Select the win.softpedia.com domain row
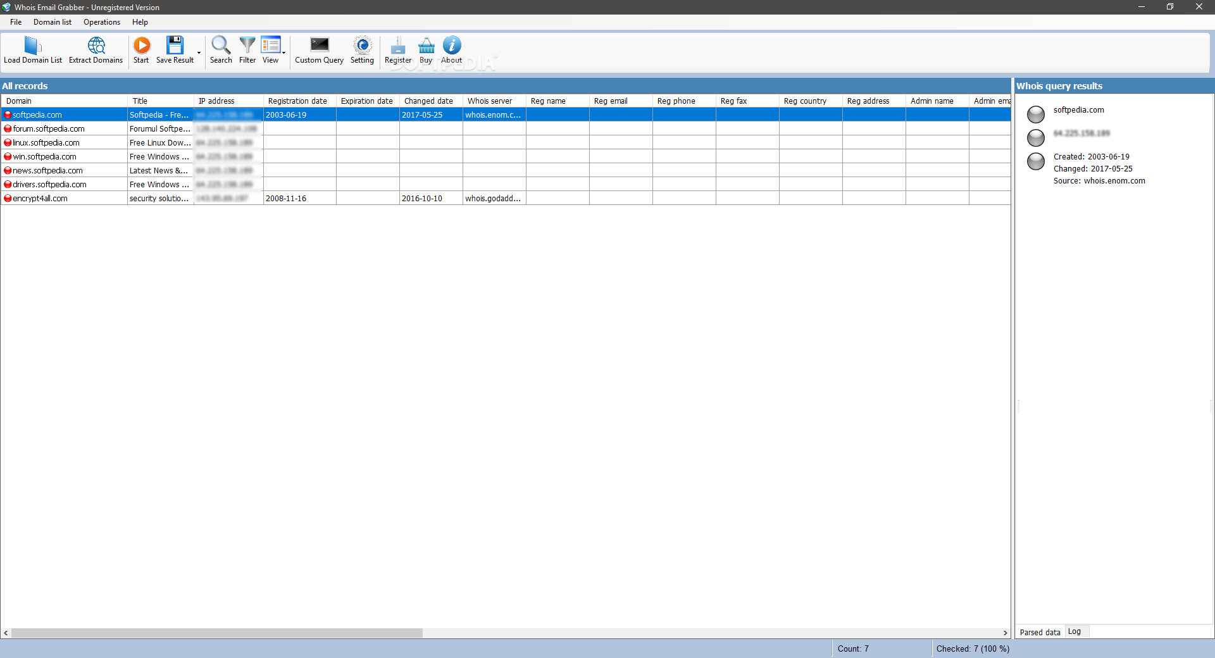Image resolution: width=1215 pixels, height=658 pixels. point(506,157)
